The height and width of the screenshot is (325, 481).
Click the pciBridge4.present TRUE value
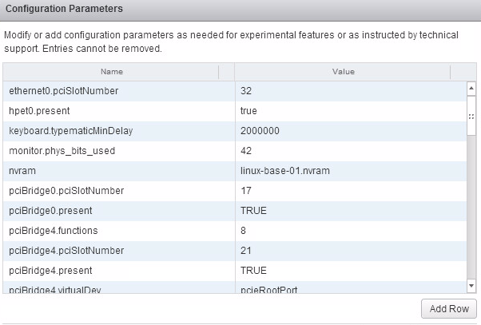pos(253,271)
